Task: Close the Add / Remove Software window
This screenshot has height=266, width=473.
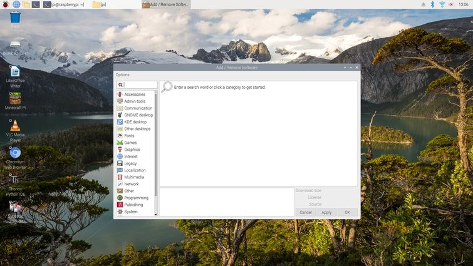Action: coord(356,68)
